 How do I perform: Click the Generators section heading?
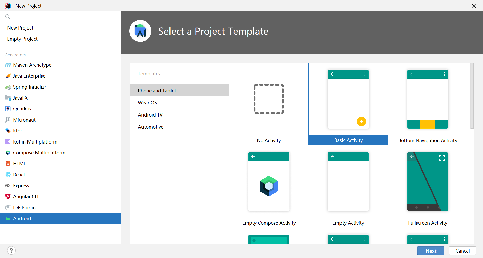tap(15, 55)
